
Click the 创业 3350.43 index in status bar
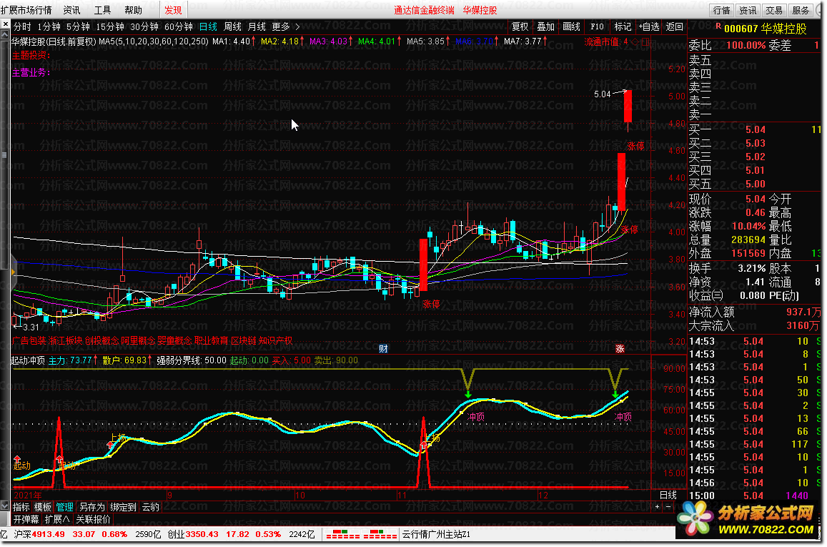tap(193, 534)
